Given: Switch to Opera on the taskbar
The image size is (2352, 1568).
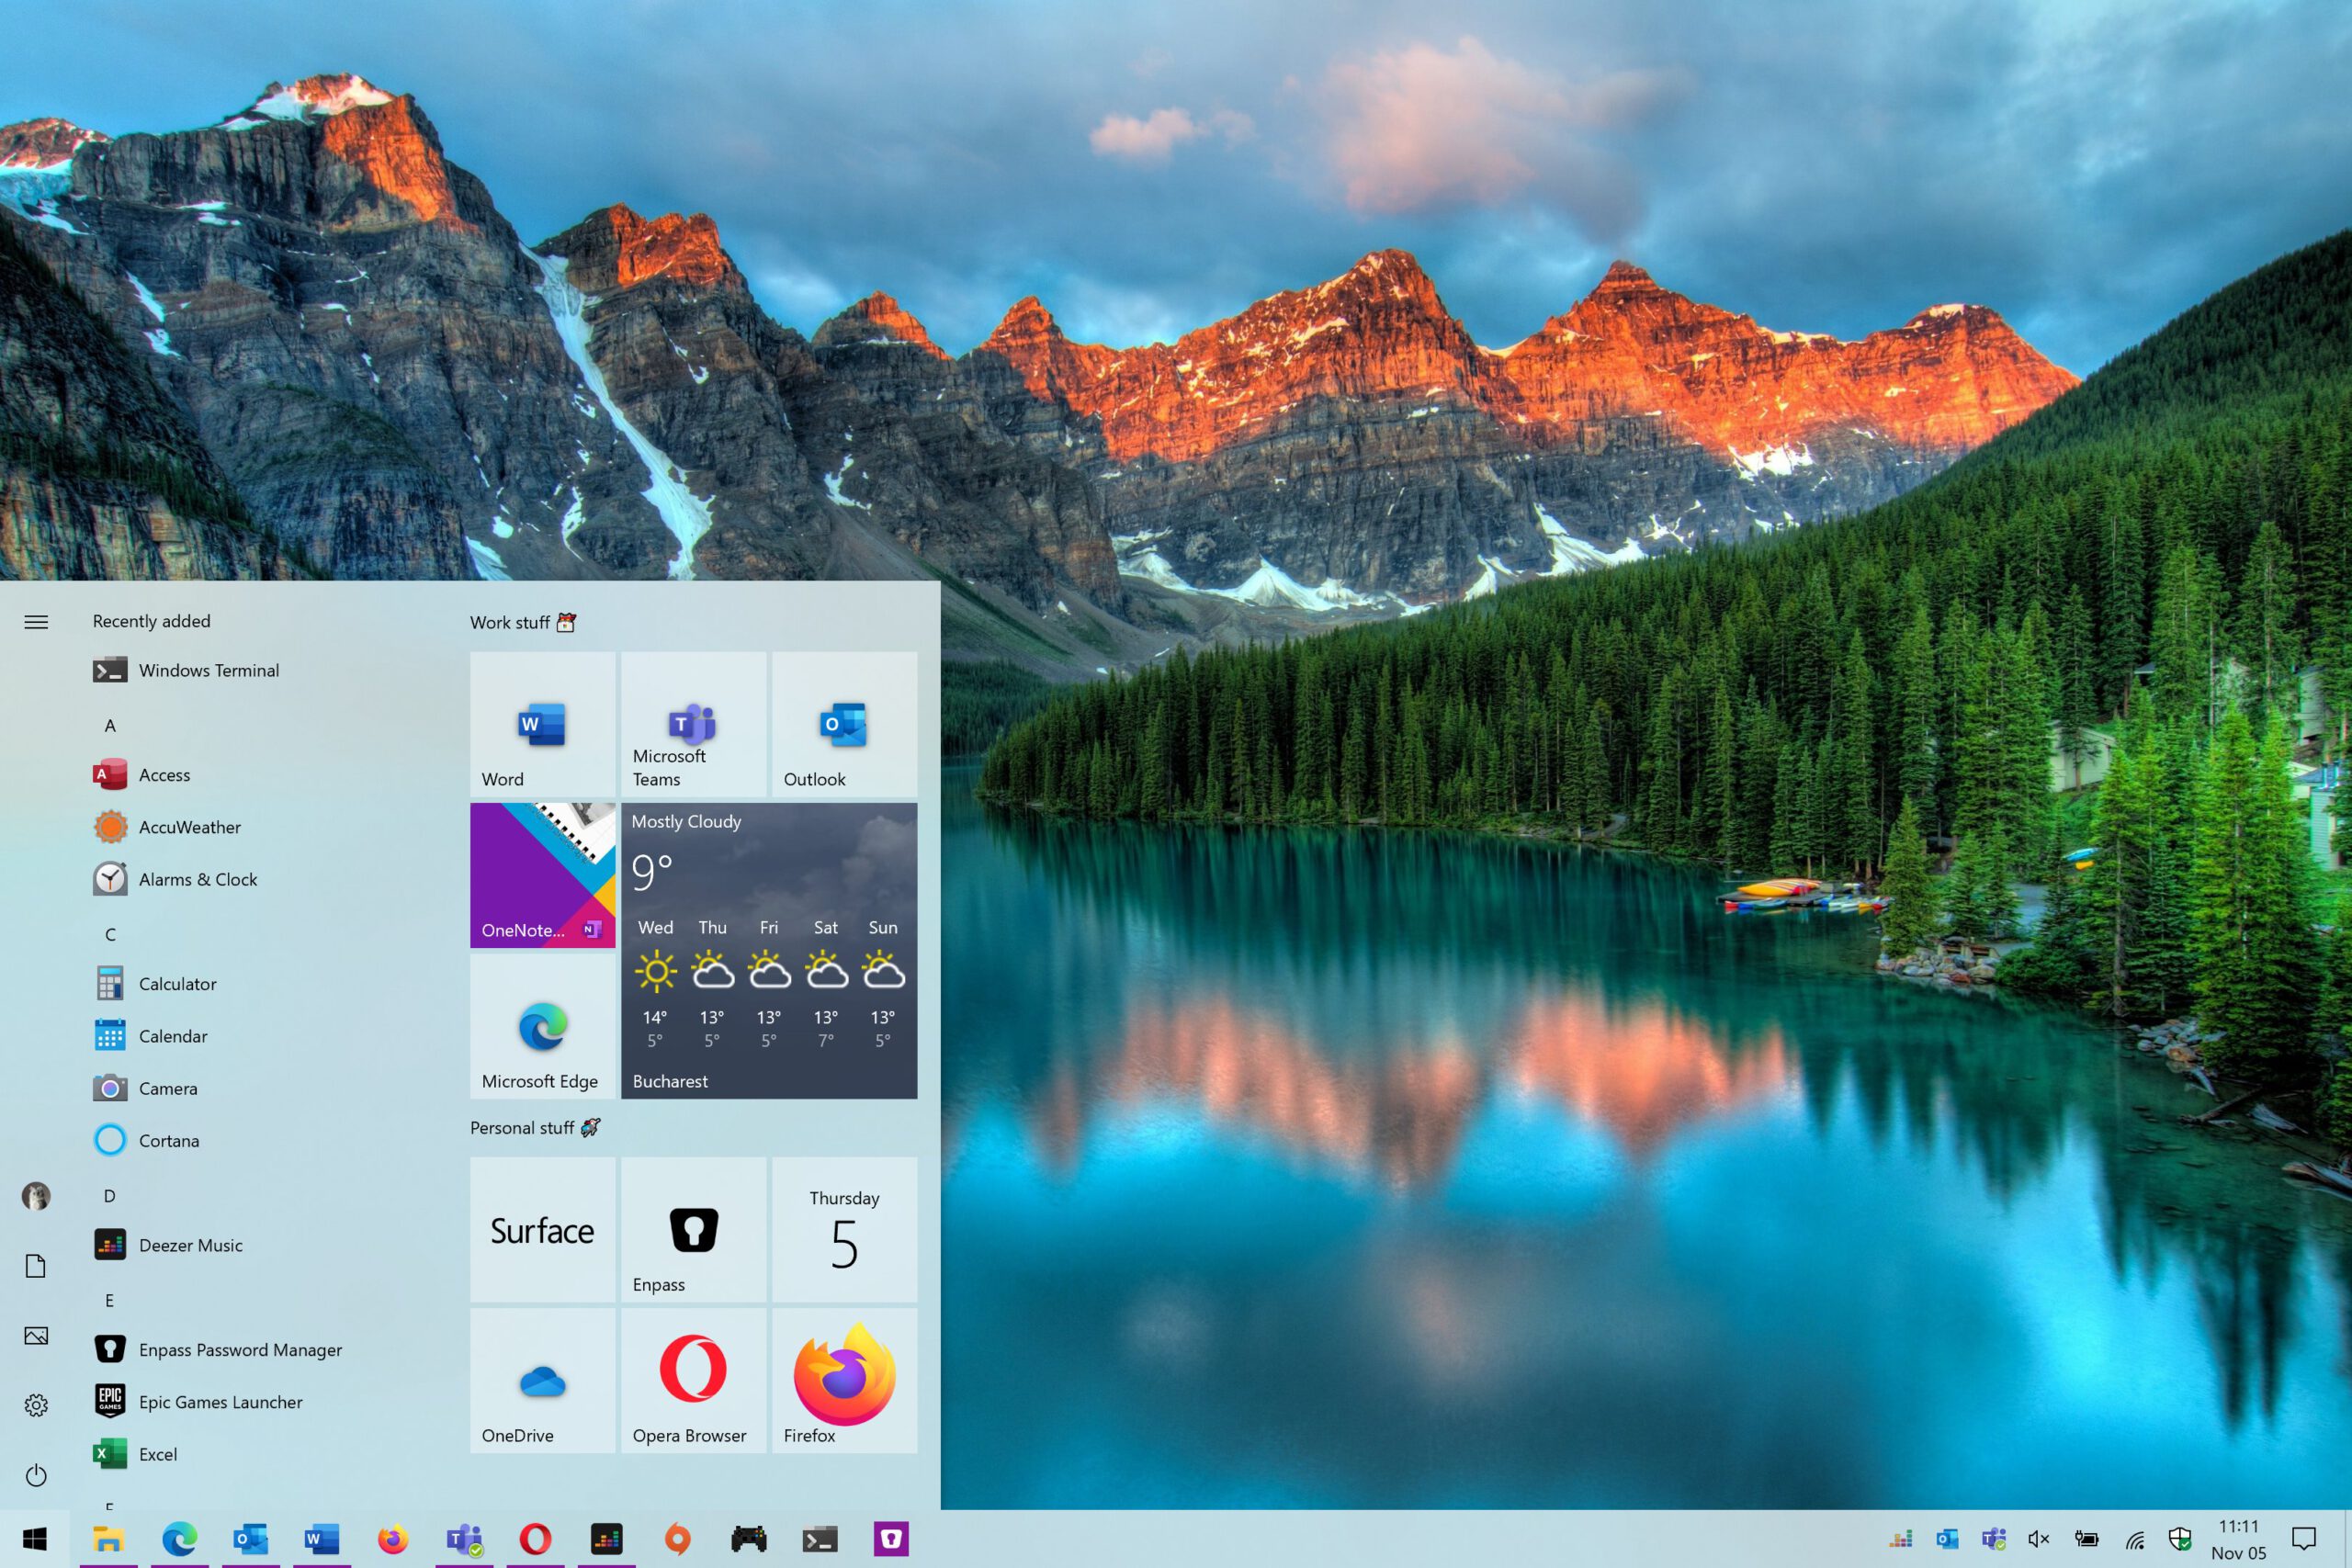Looking at the screenshot, I should coord(535,1539).
